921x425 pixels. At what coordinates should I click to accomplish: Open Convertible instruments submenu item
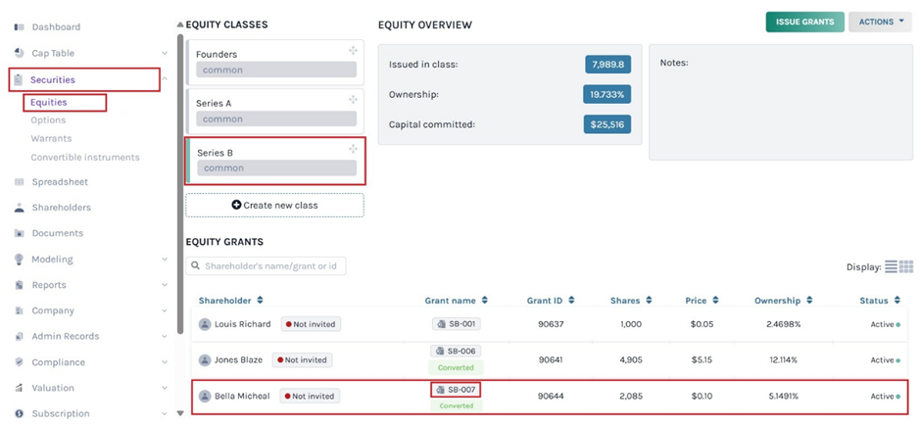pyautogui.click(x=85, y=158)
